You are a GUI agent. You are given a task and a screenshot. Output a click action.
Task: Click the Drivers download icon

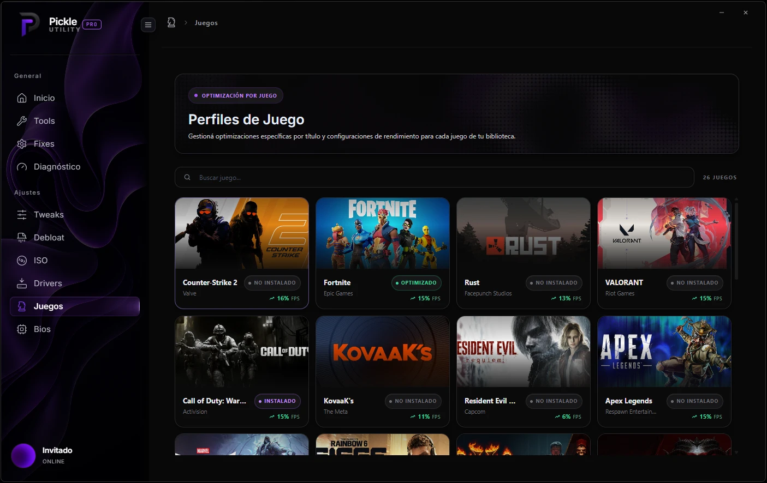coord(22,283)
